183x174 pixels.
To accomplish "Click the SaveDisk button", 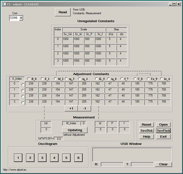I will point(146,130).
